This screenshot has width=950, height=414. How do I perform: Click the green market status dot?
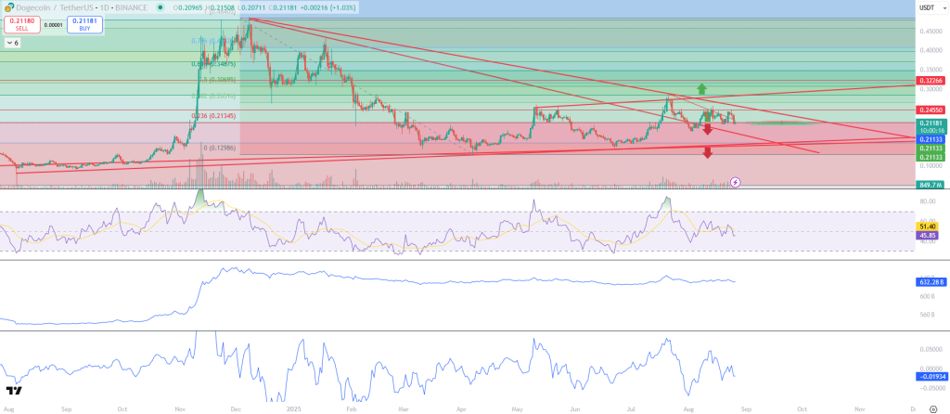click(160, 7)
